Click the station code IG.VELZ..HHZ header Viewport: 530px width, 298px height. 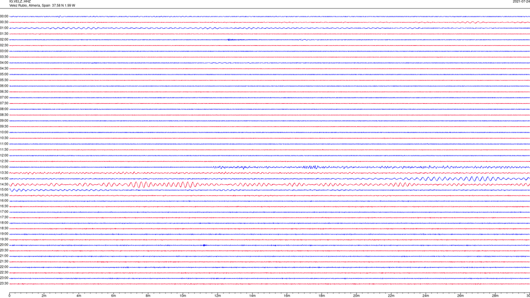(20, 1)
